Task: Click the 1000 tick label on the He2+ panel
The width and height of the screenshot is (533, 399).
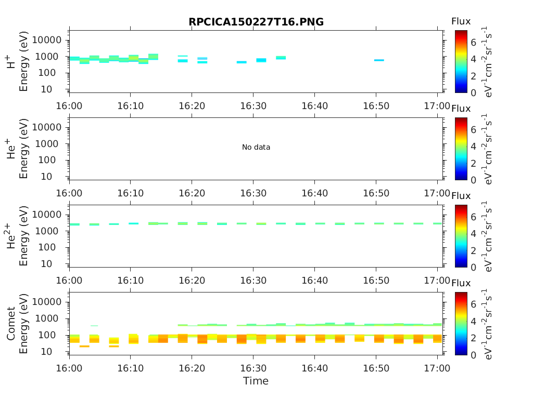Action: click(x=47, y=231)
